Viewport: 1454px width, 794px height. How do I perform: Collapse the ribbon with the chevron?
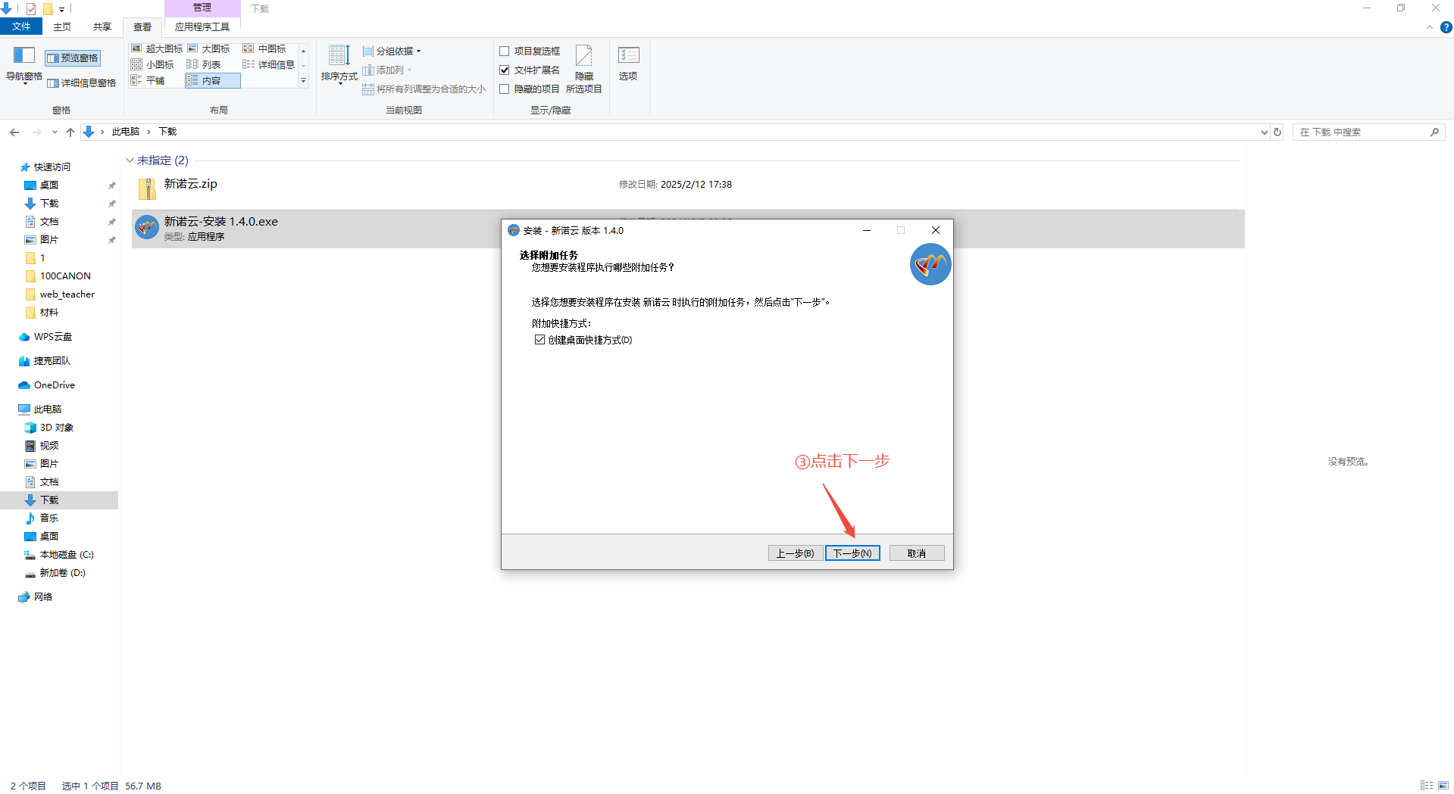pos(1430,27)
